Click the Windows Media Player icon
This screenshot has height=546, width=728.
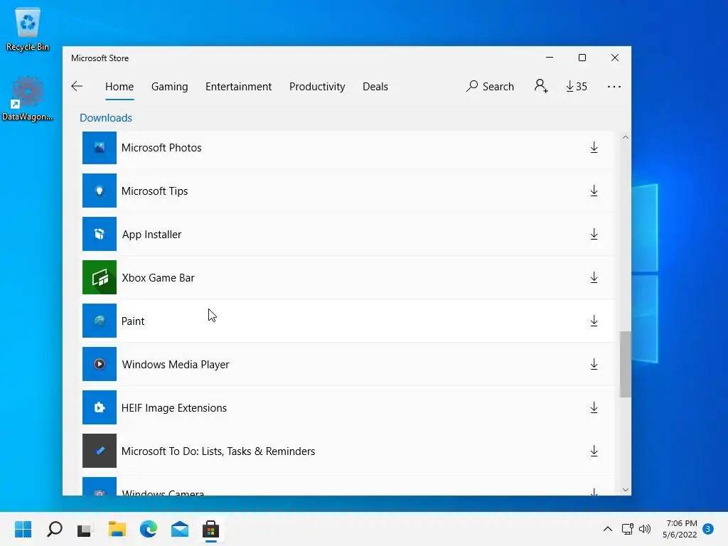[100, 364]
